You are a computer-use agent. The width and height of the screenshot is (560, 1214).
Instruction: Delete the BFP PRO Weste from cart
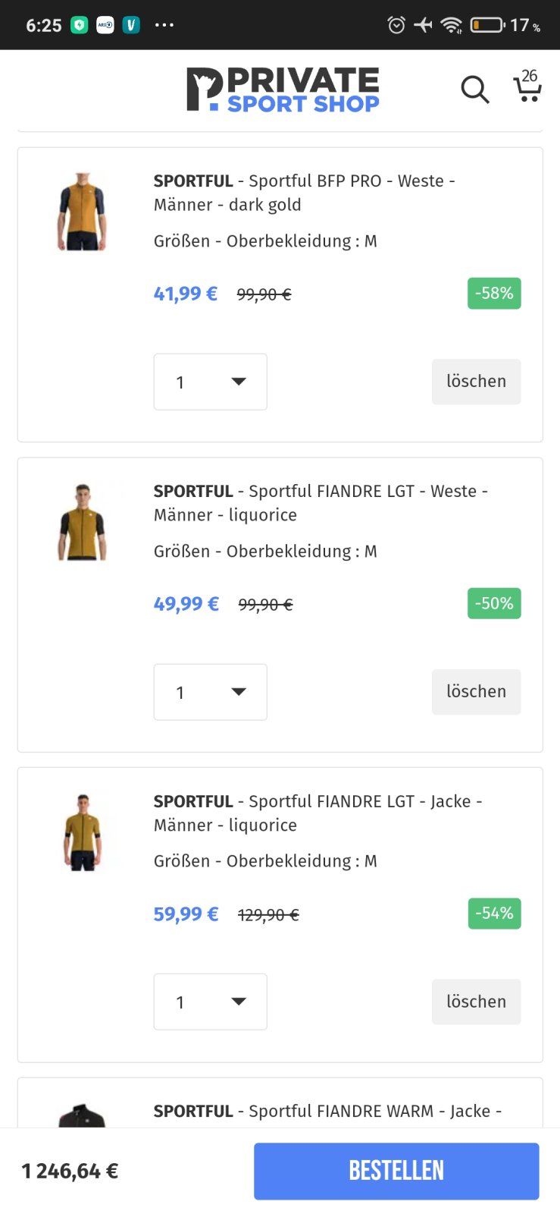pyautogui.click(x=476, y=382)
